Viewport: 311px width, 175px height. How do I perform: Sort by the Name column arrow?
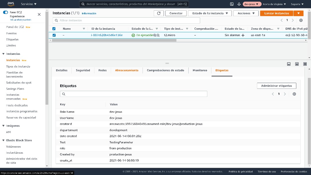pos(84,29)
